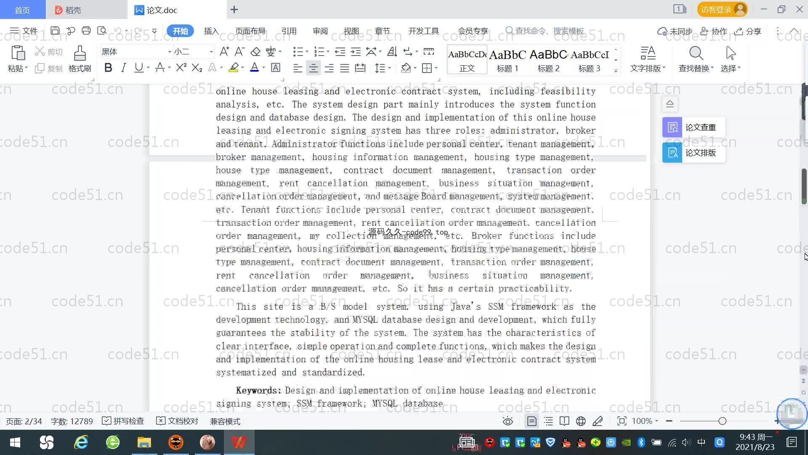Switch to outline view in status bar
This screenshot has height=455, width=808.
point(548,421)
